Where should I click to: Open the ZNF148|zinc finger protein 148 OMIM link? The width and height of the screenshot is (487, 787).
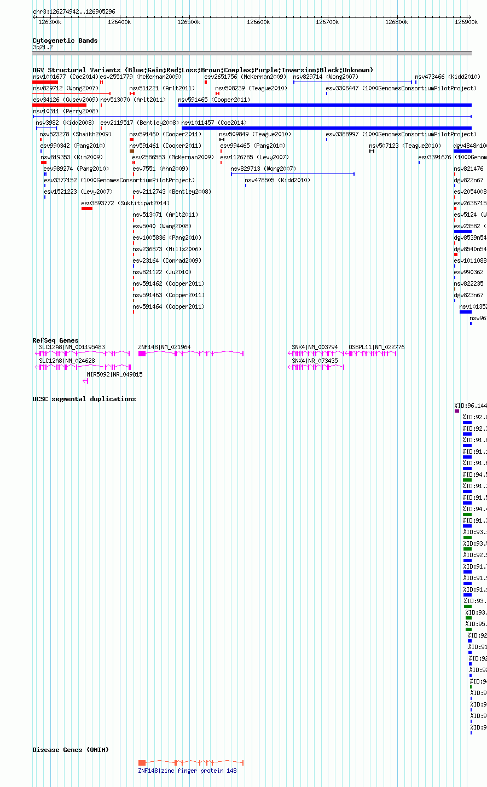187,771
